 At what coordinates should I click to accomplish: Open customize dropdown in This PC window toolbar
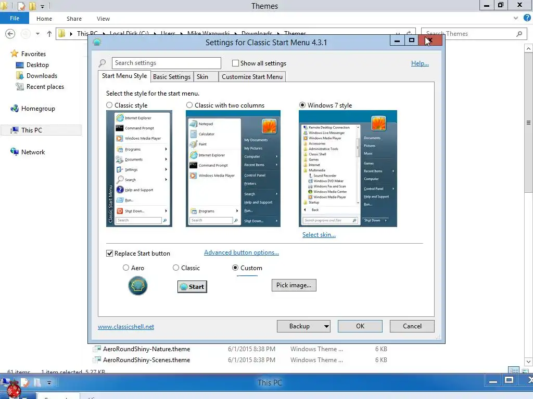(x=49, y=383)
